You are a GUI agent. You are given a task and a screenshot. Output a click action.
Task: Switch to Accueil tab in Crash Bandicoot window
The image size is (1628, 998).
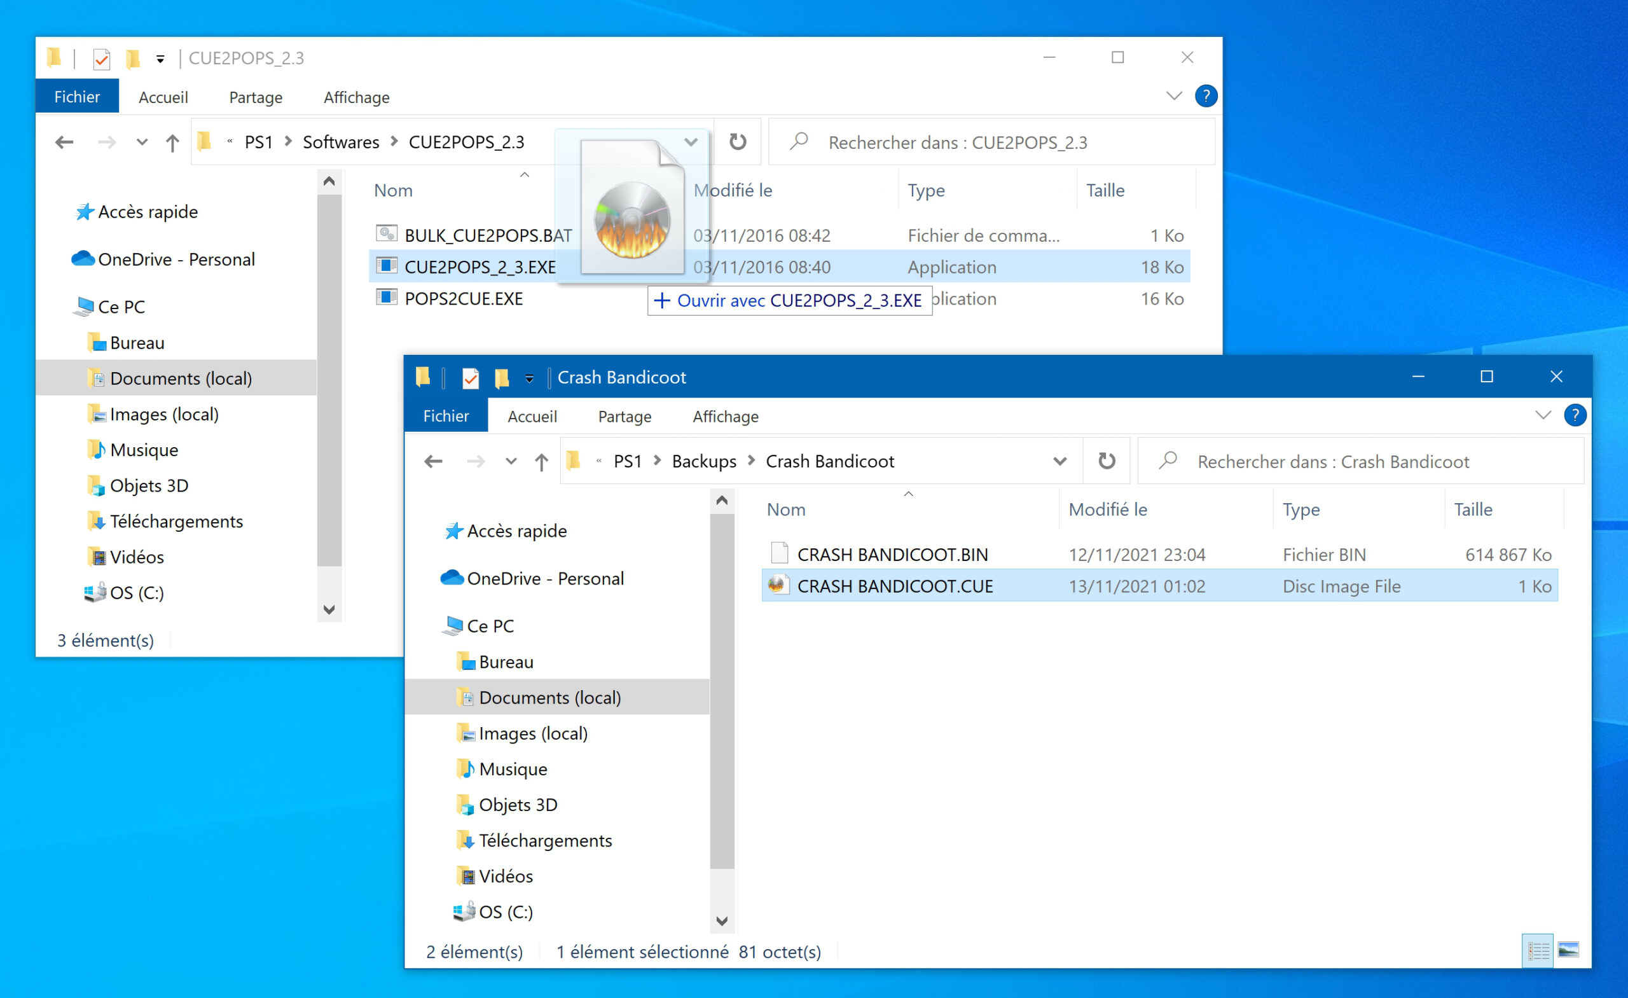(532, 417)
